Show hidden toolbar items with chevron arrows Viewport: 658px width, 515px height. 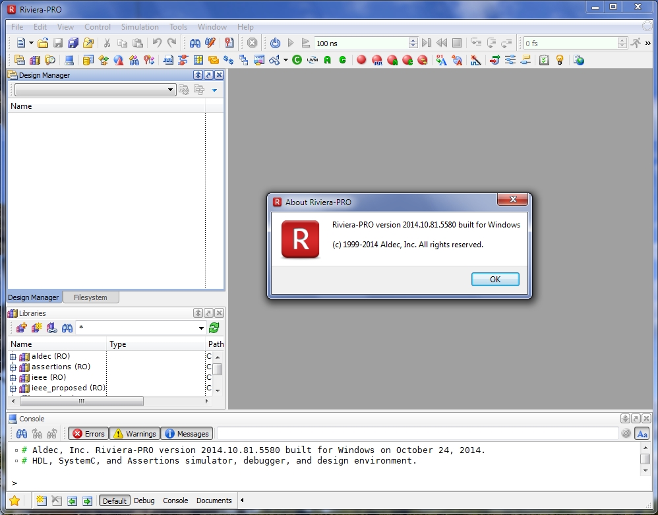[648, 43]
